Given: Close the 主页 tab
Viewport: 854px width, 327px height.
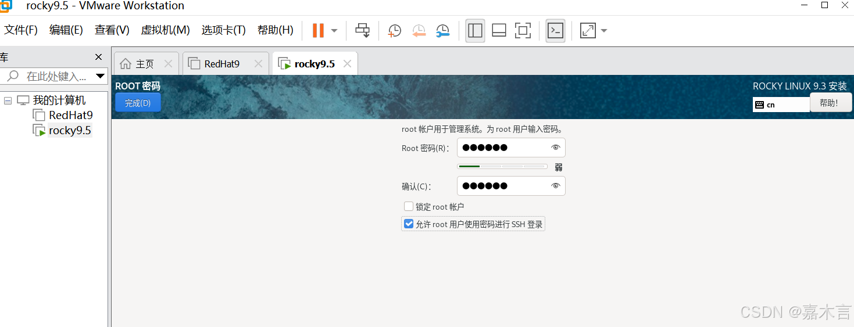Looking at the screenshot, I should pyautogui.click(x=168, y=64).
